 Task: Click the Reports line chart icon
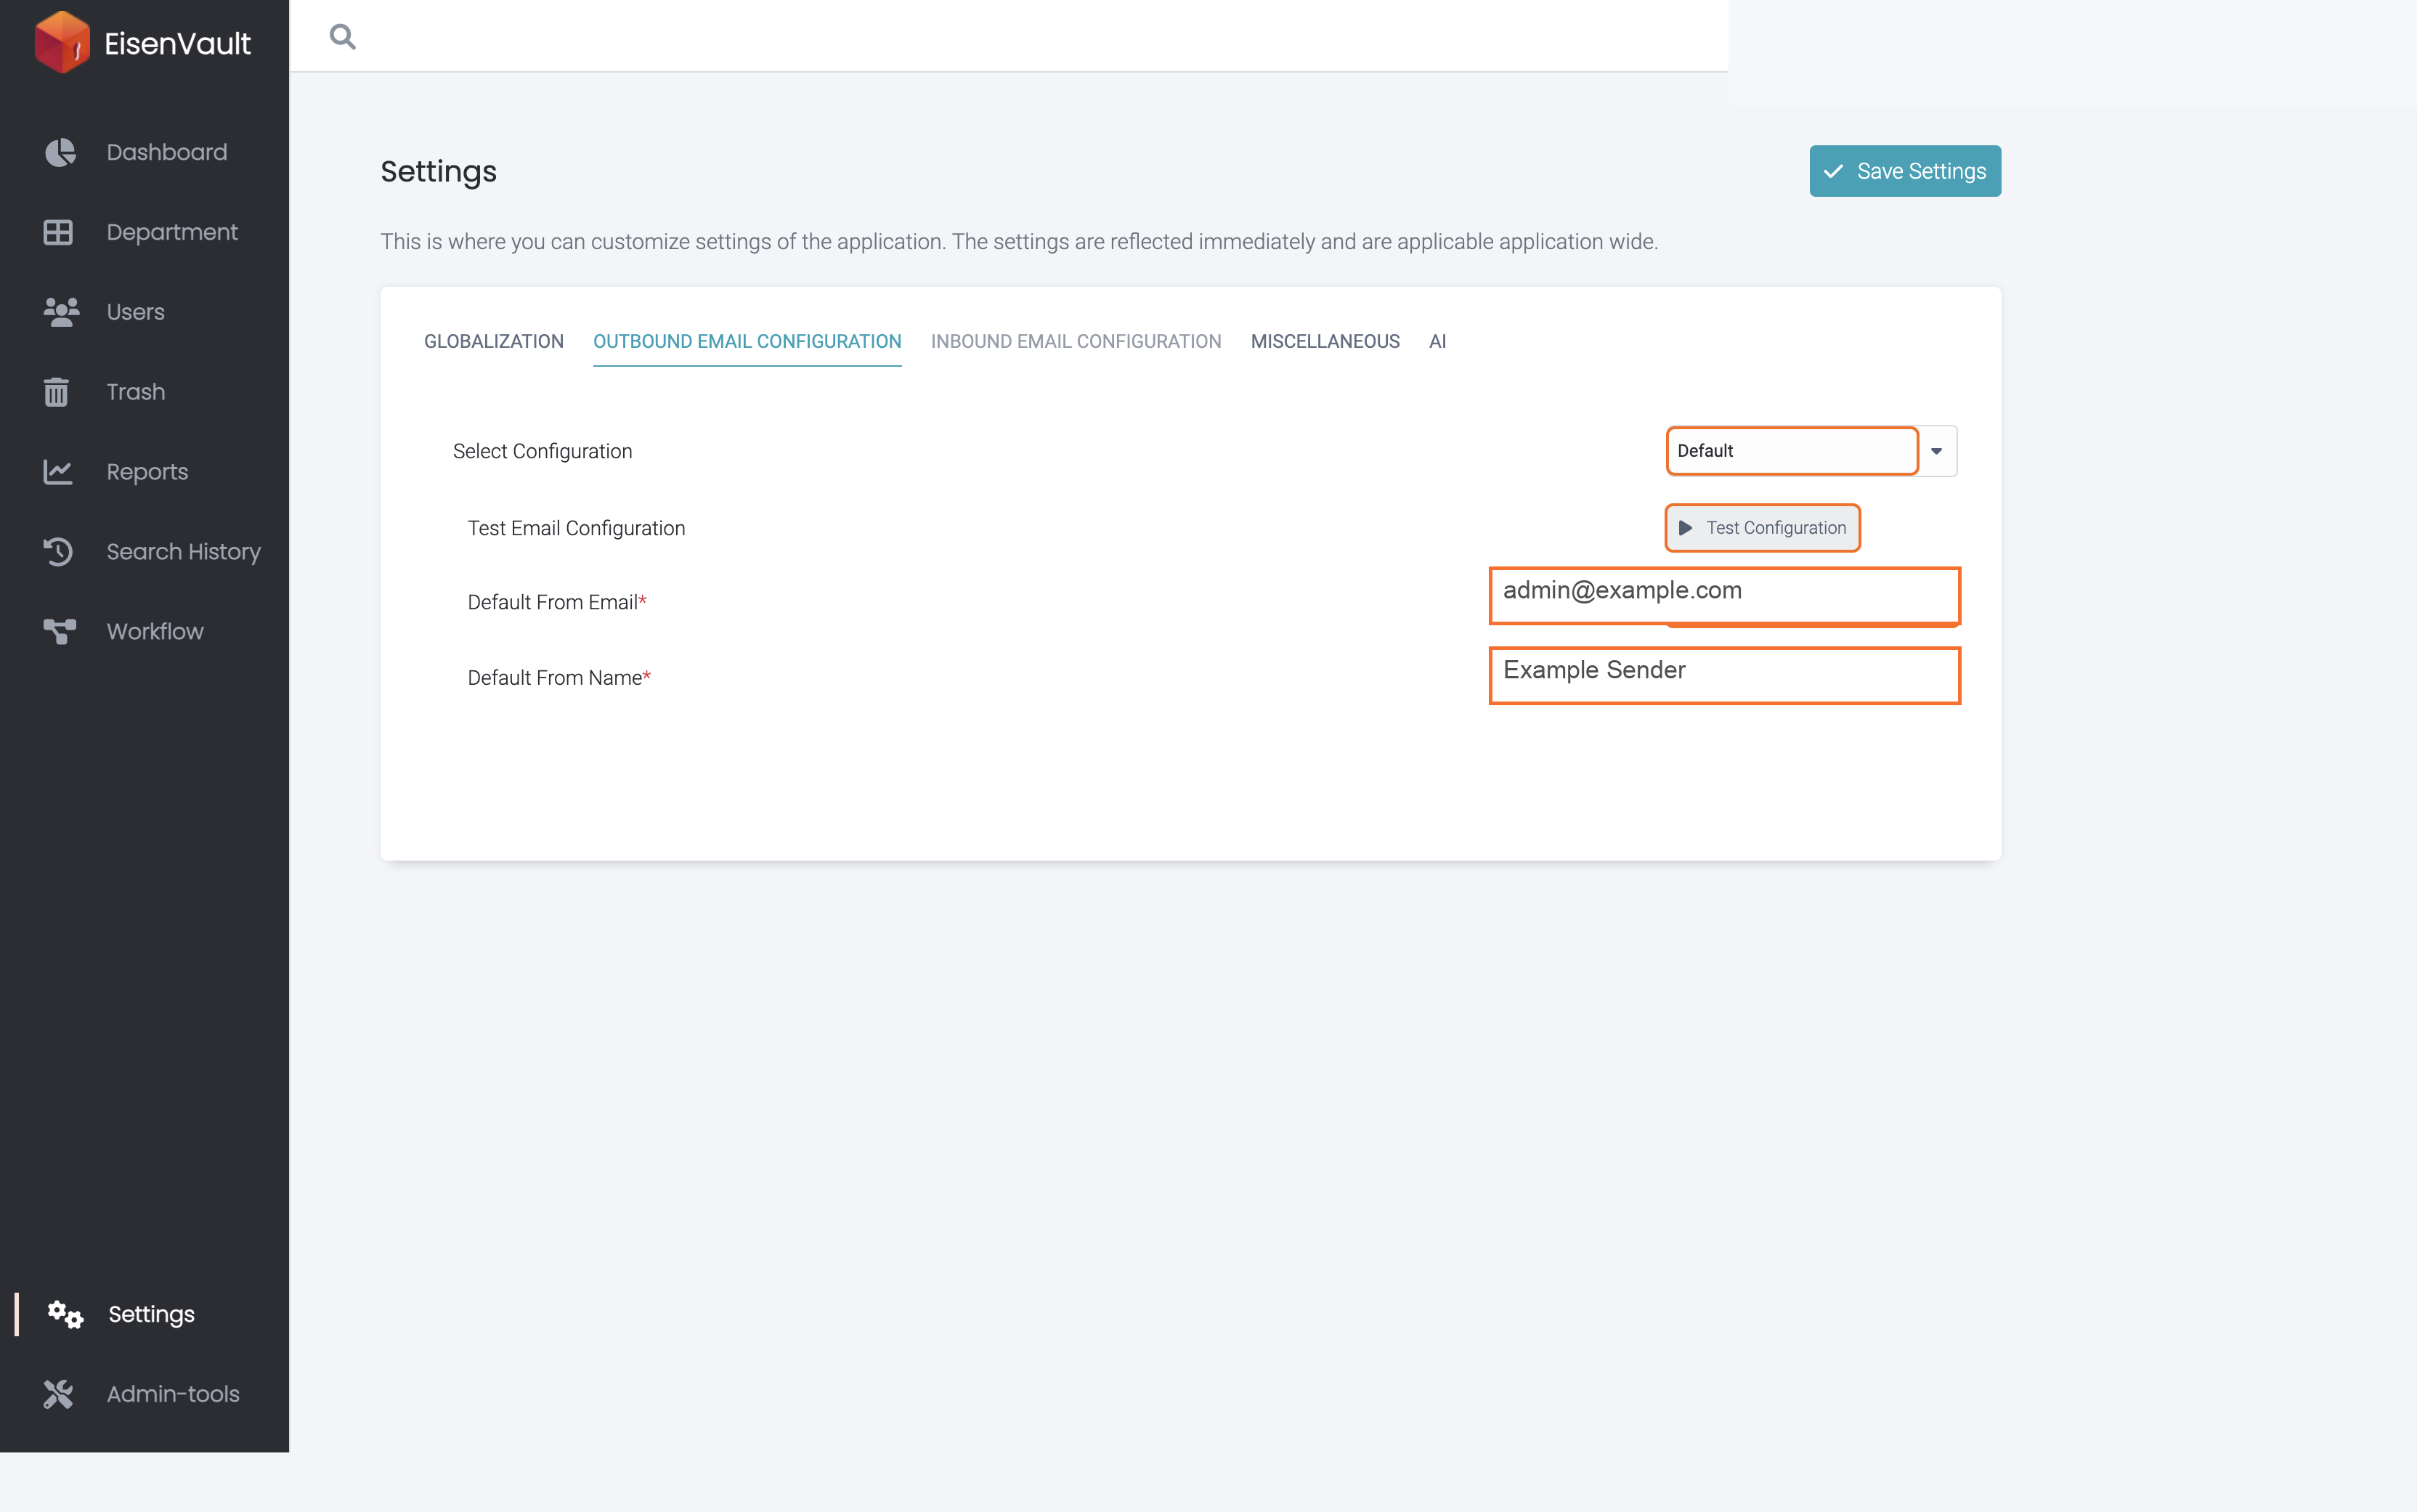(x=58, y=472)
